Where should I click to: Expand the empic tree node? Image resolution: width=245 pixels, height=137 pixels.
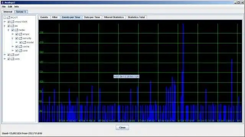(x=13, y=34)
